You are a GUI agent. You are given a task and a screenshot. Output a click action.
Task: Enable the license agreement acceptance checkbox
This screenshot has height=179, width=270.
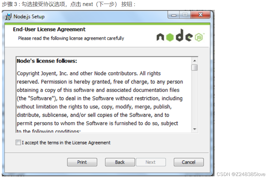tap(18, 142)
